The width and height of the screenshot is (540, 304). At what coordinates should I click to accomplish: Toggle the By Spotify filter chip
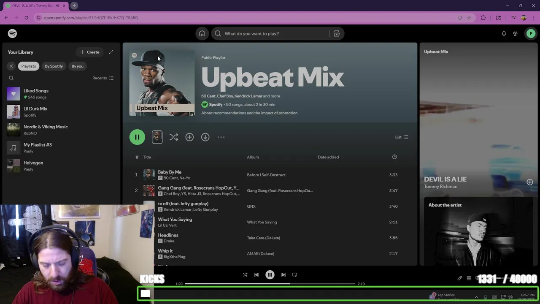click(x=54, y=66)
